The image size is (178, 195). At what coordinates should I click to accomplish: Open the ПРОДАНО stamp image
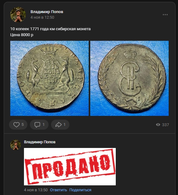tap(70, 167)
